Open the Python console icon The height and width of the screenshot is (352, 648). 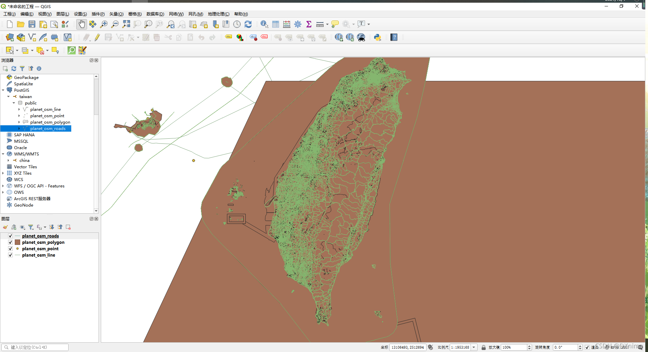tap(377, 37)
